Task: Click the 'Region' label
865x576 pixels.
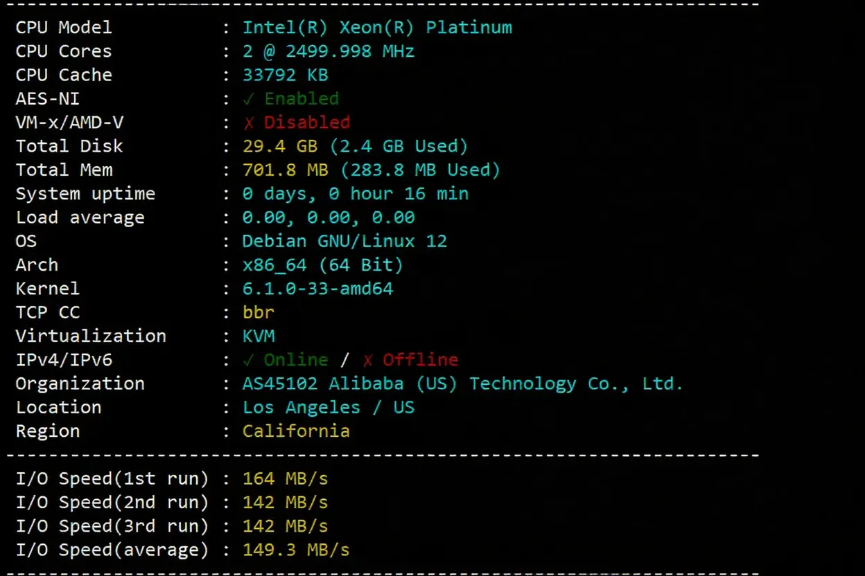Action: click(47, 431)
